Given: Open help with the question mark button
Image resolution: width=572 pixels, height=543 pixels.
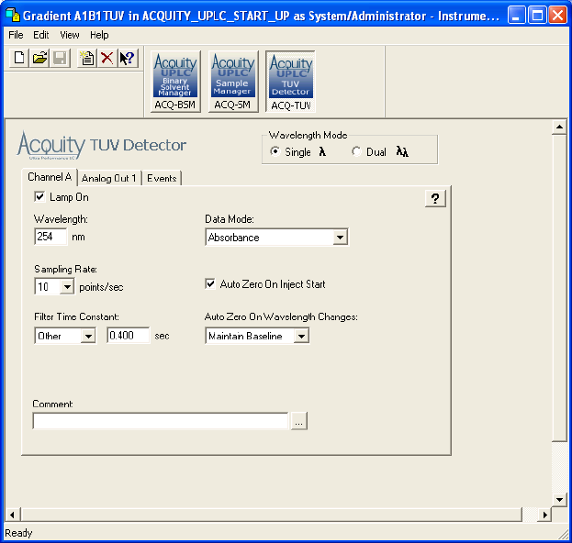Looking at the screenshot, I should pos(435,199).
